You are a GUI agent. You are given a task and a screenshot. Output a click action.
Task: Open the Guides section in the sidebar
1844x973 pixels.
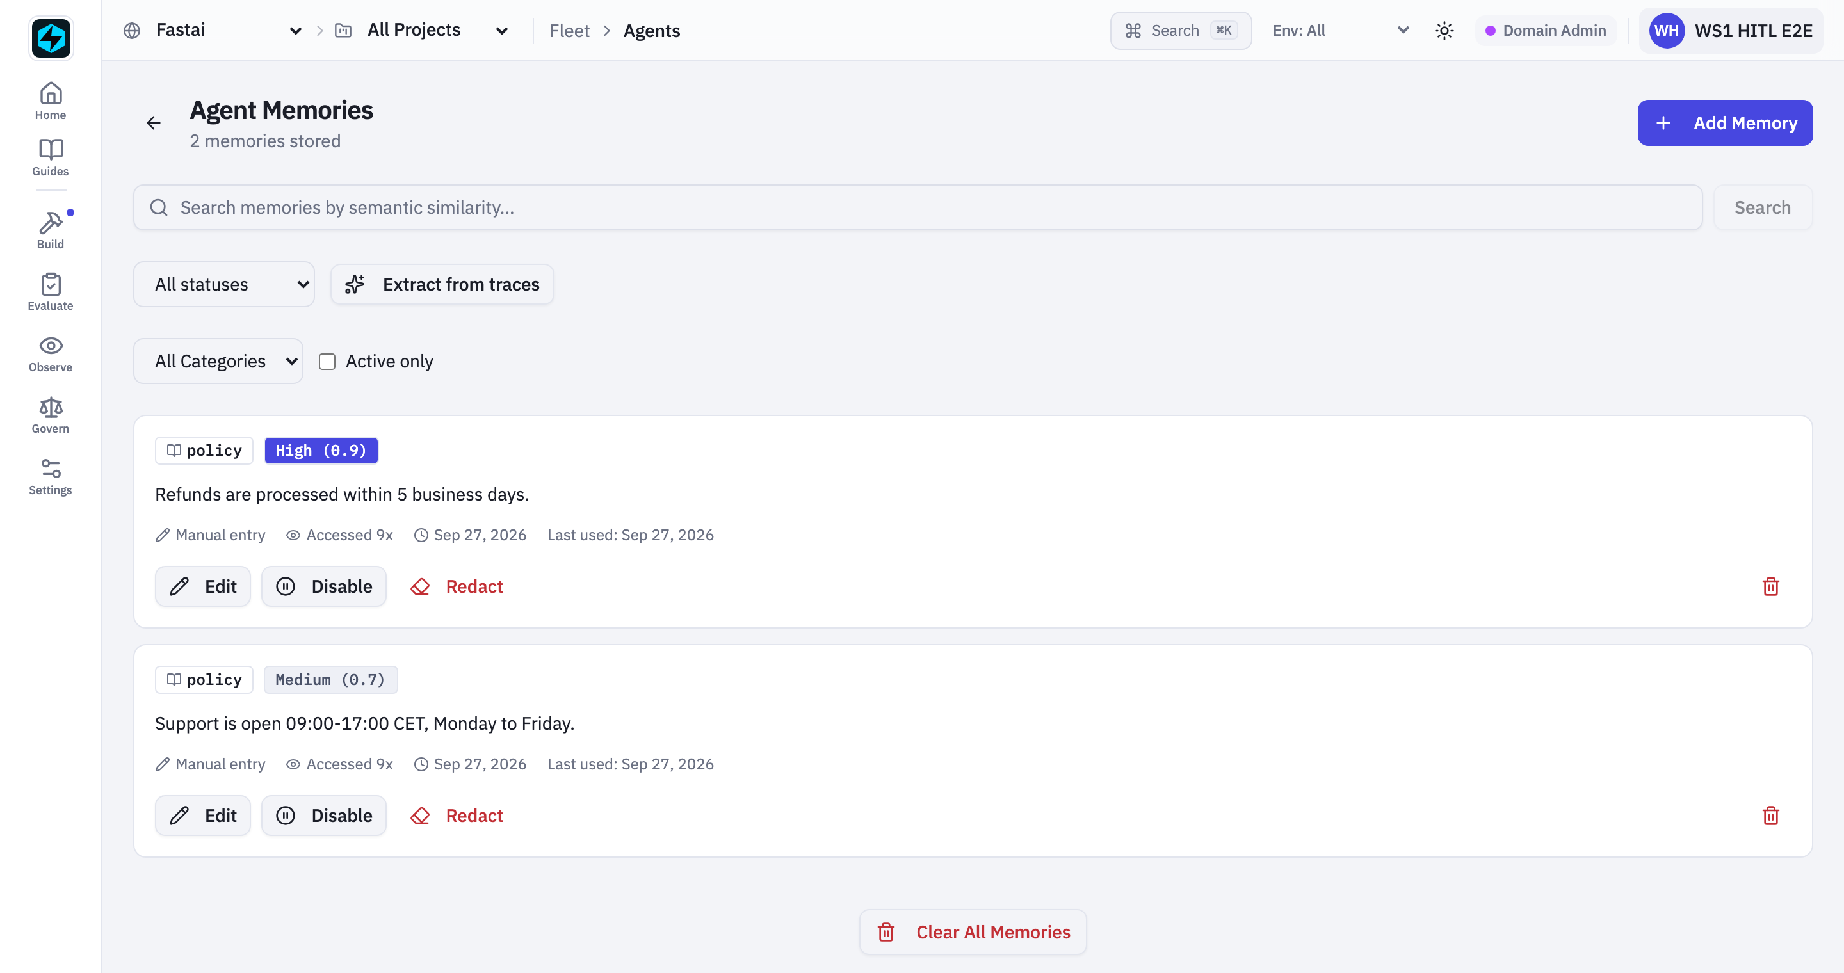click(50, 157)
